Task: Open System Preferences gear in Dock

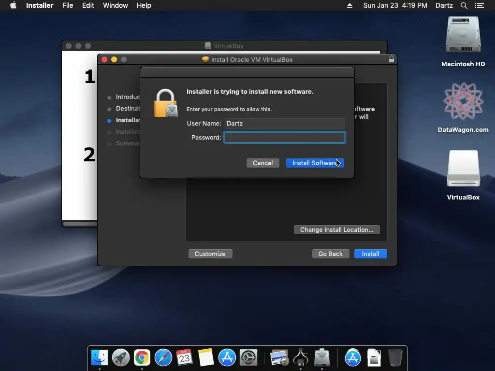Action: point(248,358)
